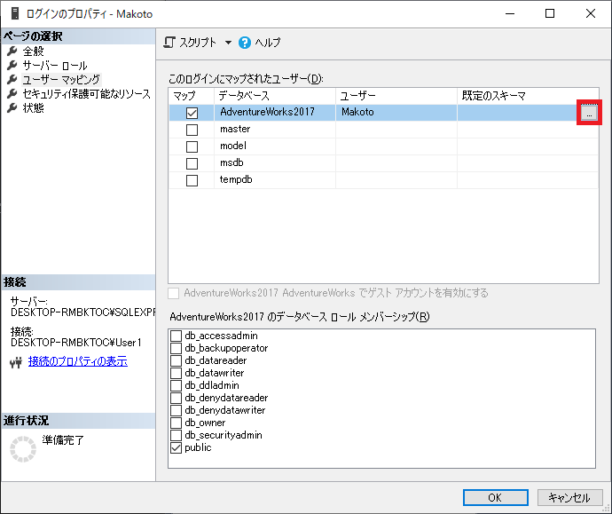The height and width of the screenshot is (514, 612).
Task: Close the login properties dialog
Action: coord(591,13)
